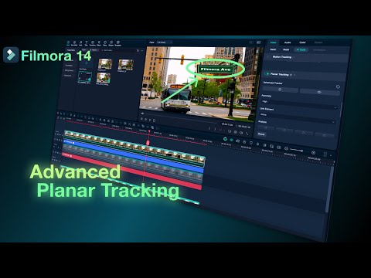This screenshot has height=278, width=371.
Task: Open the Titles library icon
Action: tap(87, 43)
